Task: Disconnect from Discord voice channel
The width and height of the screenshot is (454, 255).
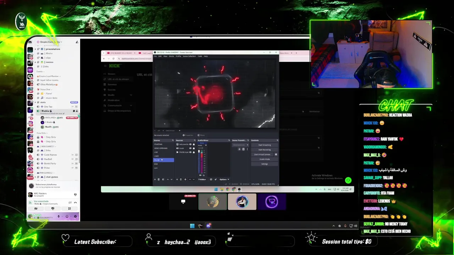Action: pos(75,203)
